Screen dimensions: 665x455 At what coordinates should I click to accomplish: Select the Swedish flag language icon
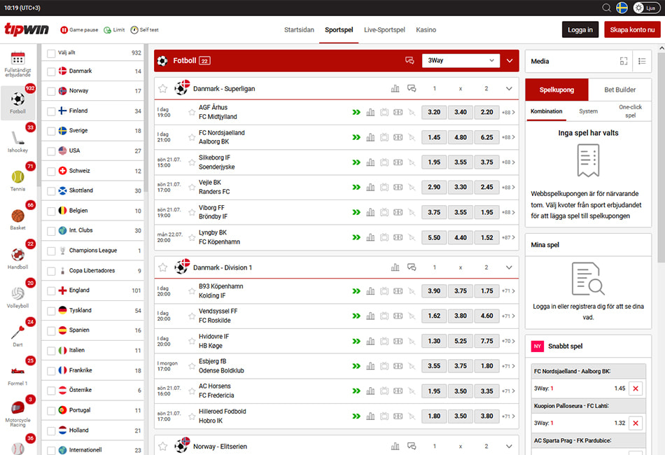[622, 8]
